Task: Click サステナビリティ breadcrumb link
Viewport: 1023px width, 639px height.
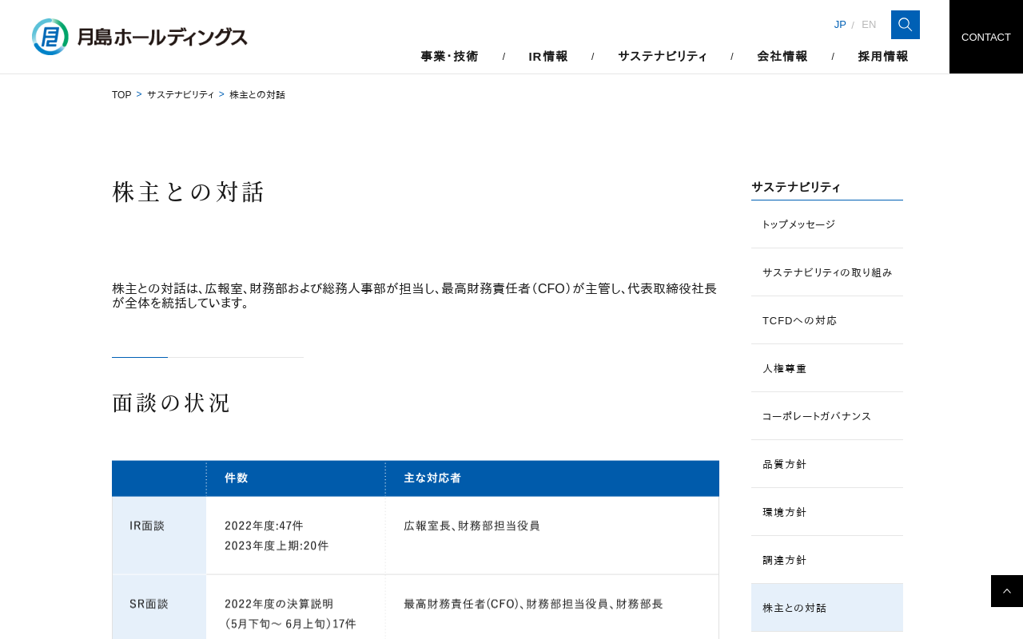Action: coord(181,95)
